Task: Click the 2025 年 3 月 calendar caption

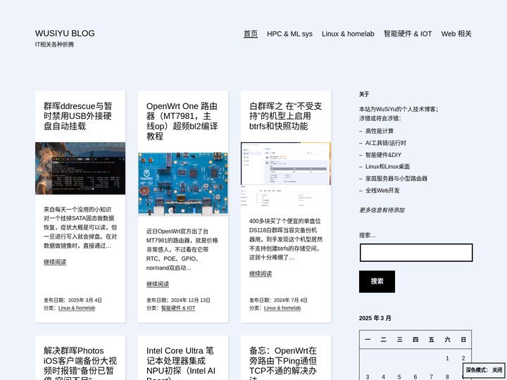Action: (375, 318)
